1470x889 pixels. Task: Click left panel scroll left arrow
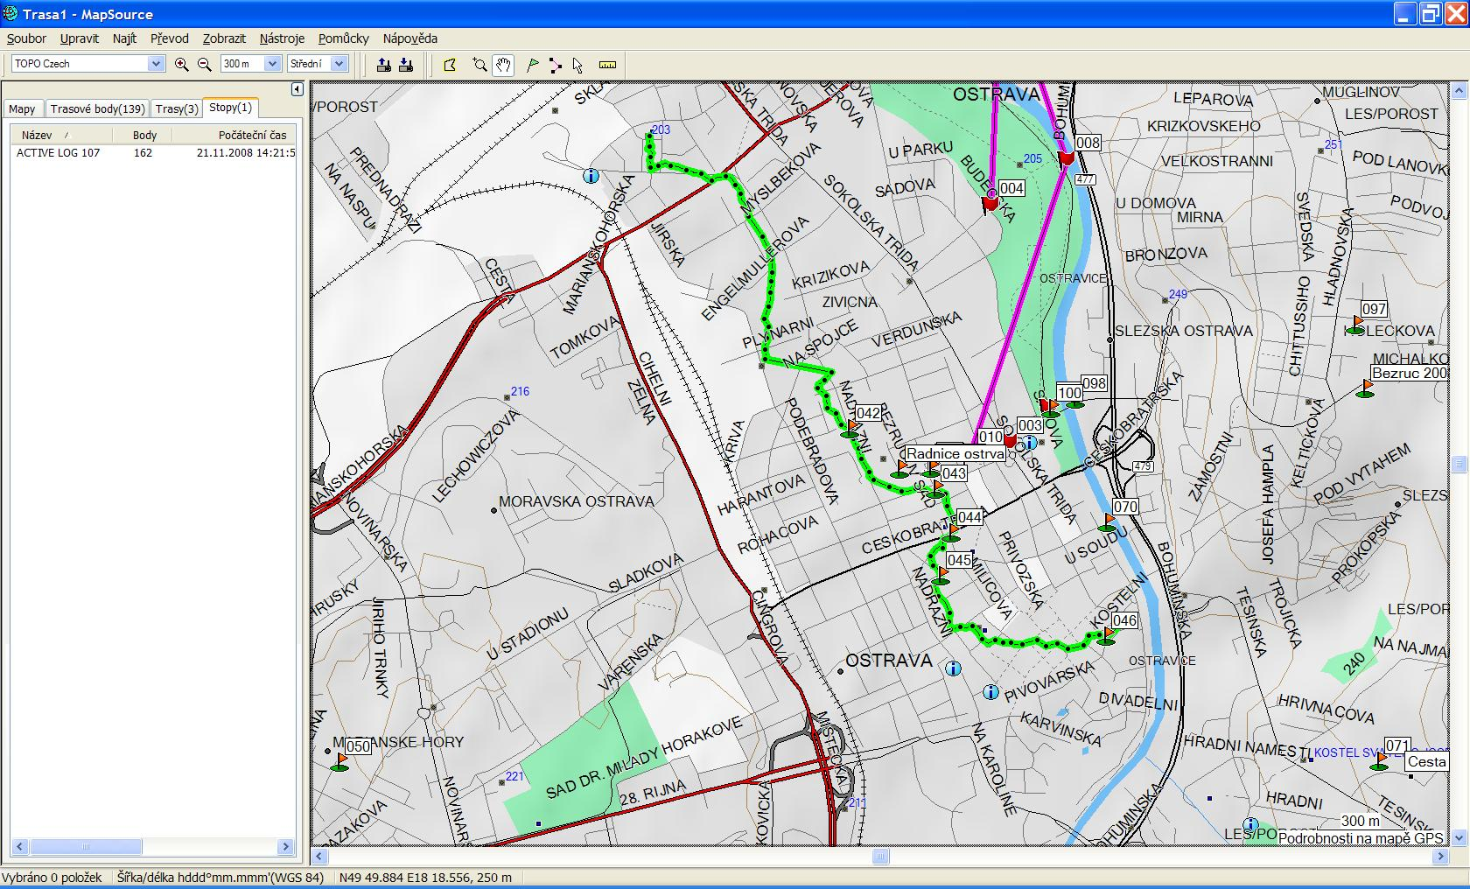[x=19, y=846]
